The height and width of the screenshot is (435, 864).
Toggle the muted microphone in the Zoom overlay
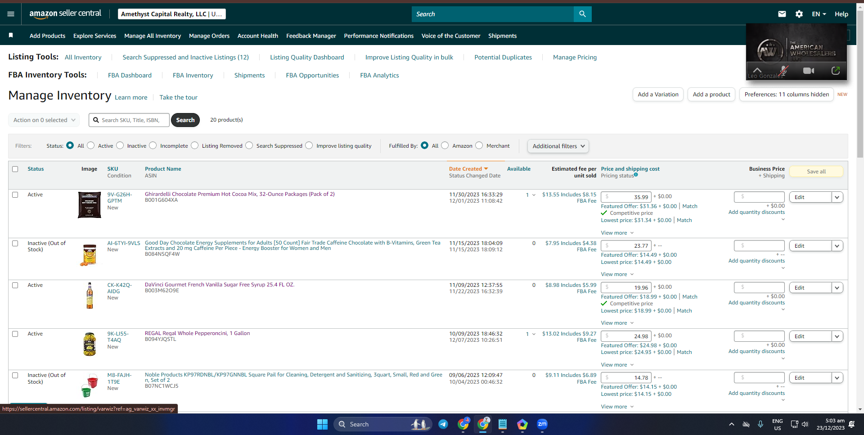coord(783,70)
